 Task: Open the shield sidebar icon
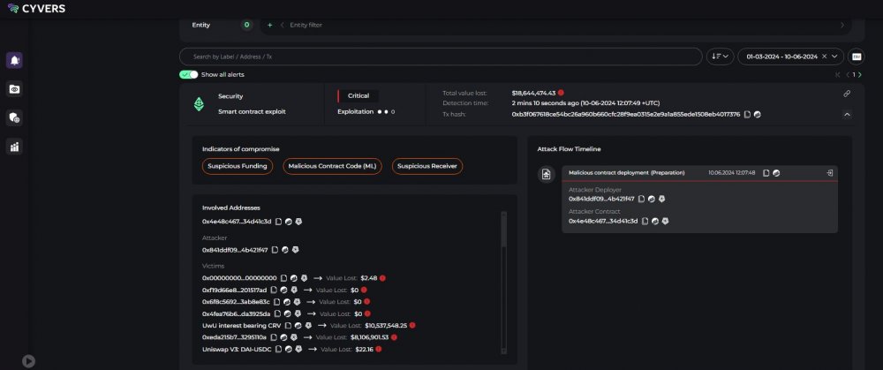click(x=14, y=117)
